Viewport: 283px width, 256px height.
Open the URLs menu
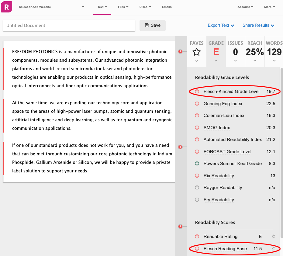[x=145, y=7]
